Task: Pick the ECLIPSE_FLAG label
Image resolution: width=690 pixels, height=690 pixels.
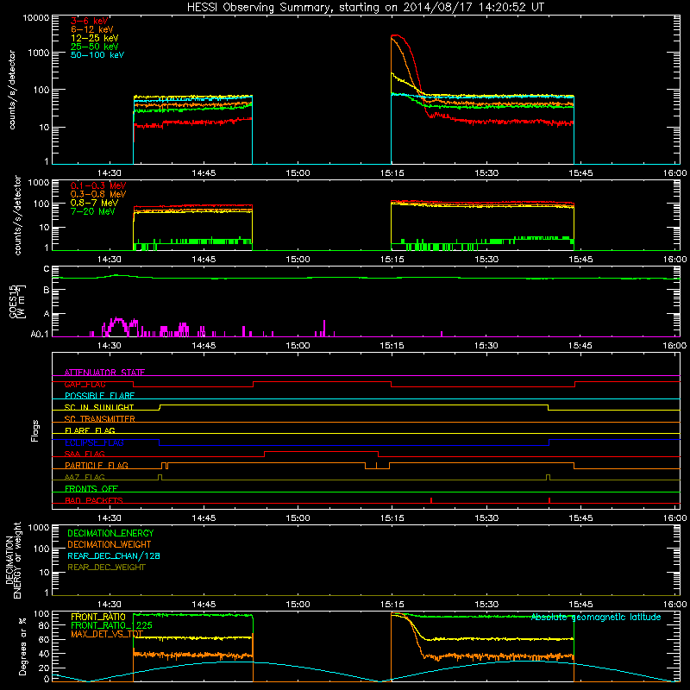Action: click(x=94, y=442)
